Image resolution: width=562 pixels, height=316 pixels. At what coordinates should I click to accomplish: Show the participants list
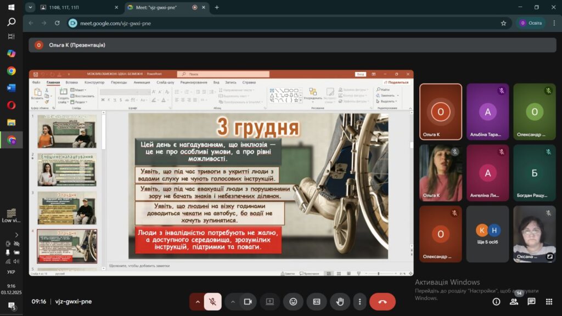(x=514, y=302)
